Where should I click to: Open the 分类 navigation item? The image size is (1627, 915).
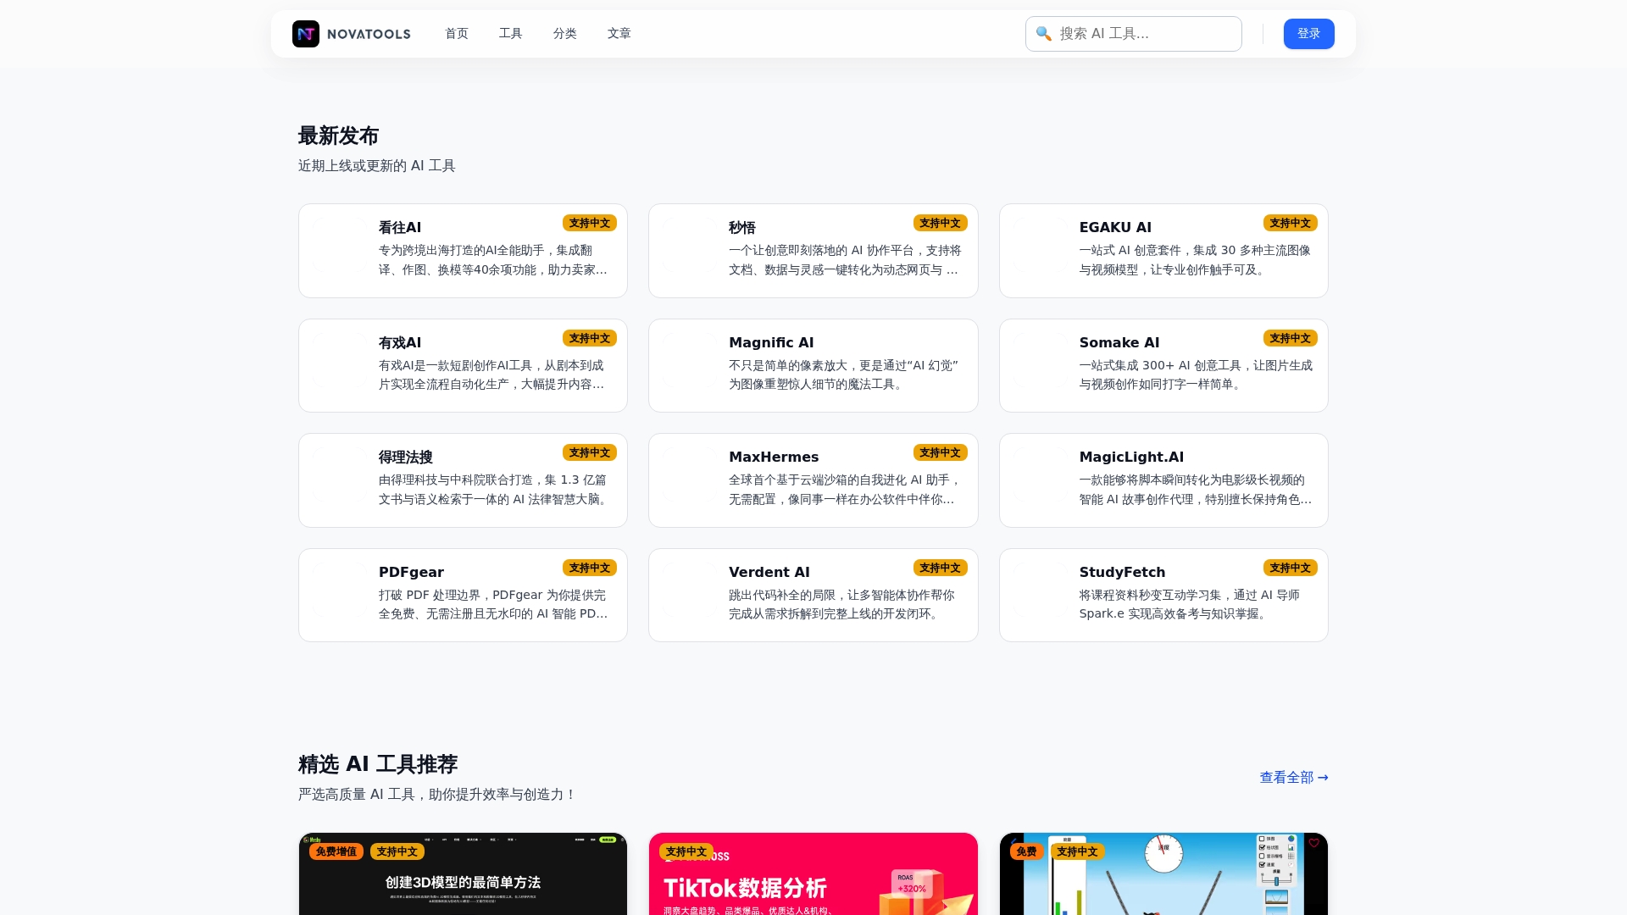tap(564, 34)
